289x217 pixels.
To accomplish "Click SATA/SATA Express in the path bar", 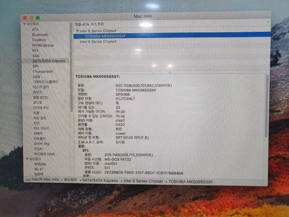I will [100, 181].
